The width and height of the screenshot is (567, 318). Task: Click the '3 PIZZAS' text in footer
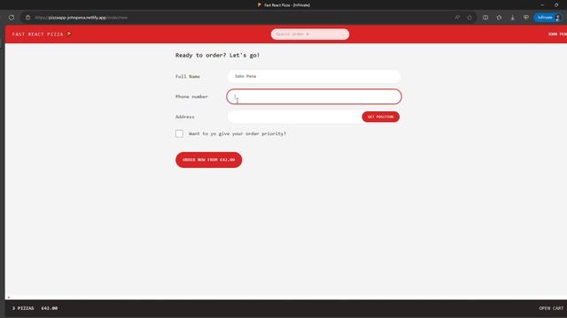click(x=23, y=308)
